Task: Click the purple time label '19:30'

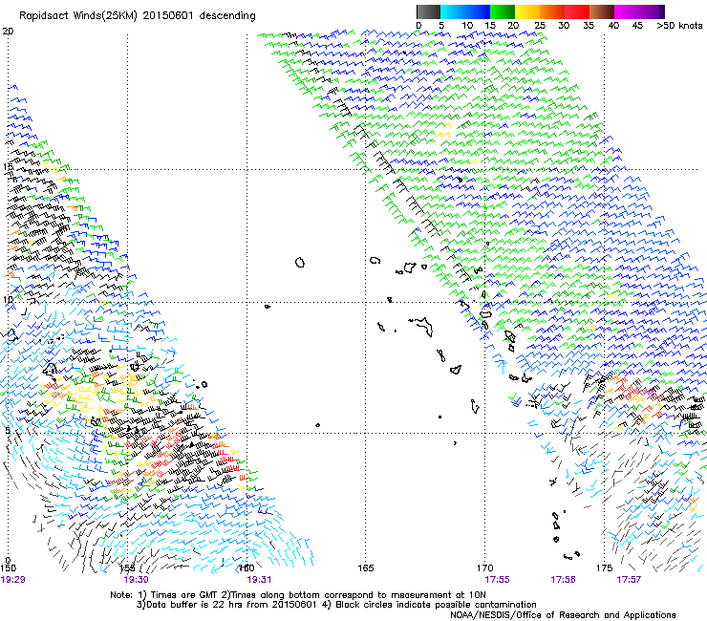Action: 137,580
